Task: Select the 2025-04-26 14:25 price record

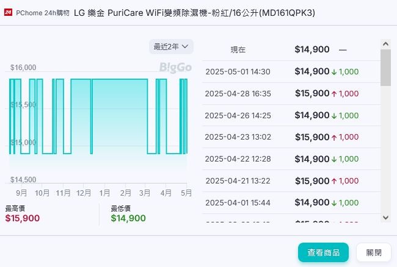Action: coord(291,115)
